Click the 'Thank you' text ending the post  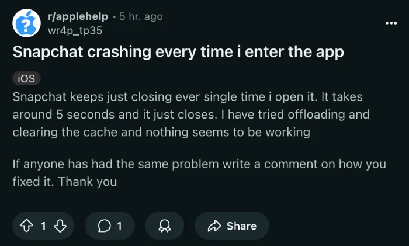pyautogui.click(x=88, y=182)
